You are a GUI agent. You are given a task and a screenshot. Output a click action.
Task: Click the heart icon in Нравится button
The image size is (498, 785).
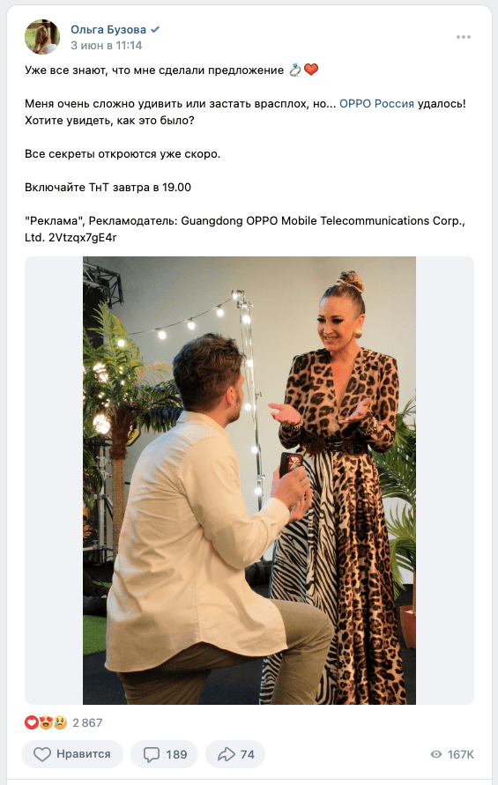click(42, 754)
